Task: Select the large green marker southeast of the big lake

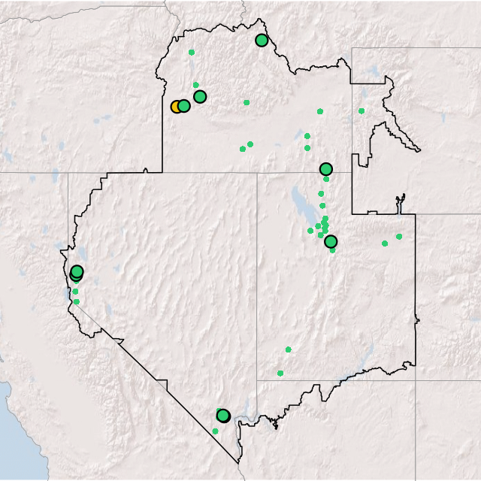Action: click(x=331, y=241)
